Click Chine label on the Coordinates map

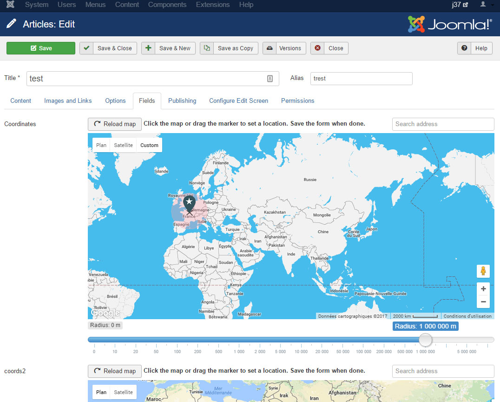tap(323, 232)
